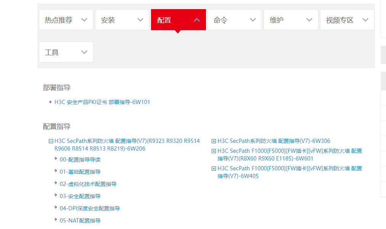Open 04-DPI深度安全配置指导
The height and width of the screenshot is (229, 386).
90,208
